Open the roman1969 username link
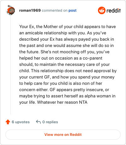Screen dimensions: 126x145 (x=30, y=10)
